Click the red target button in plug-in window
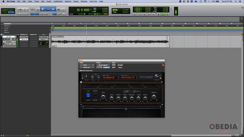Viewport: 244px width, 137px height. pyautogui.click(x=163, y=65)
